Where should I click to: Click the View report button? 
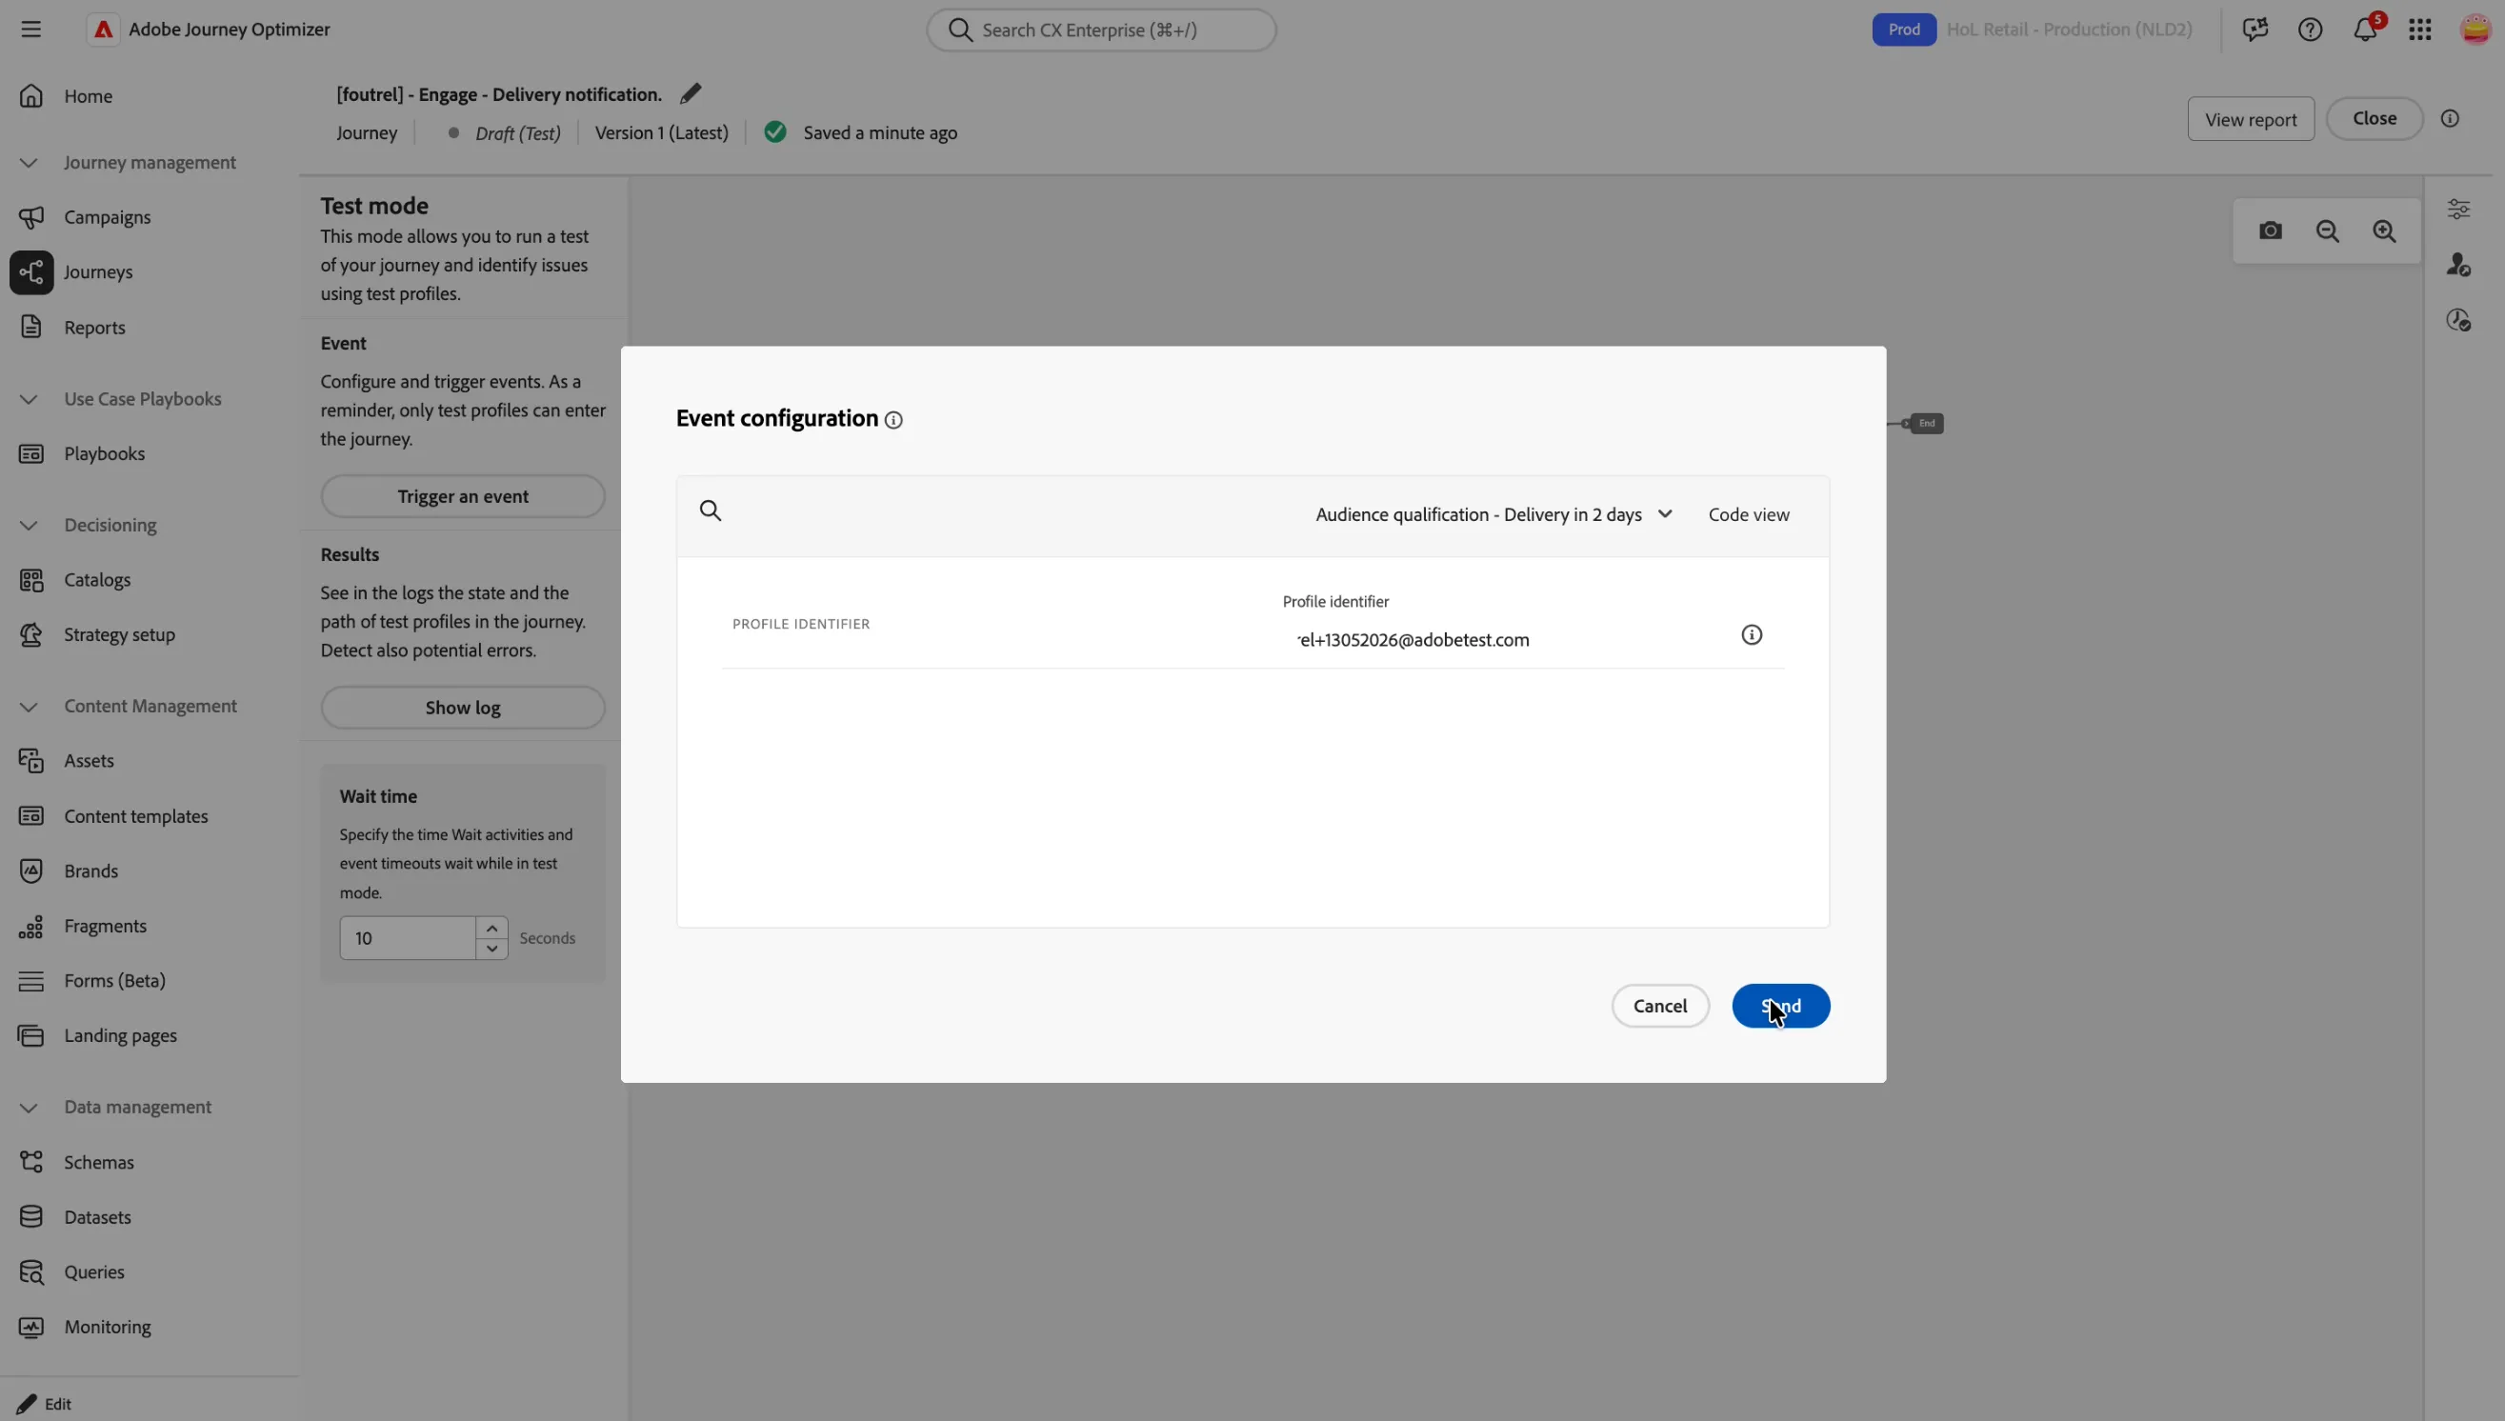pos(2251,119)
